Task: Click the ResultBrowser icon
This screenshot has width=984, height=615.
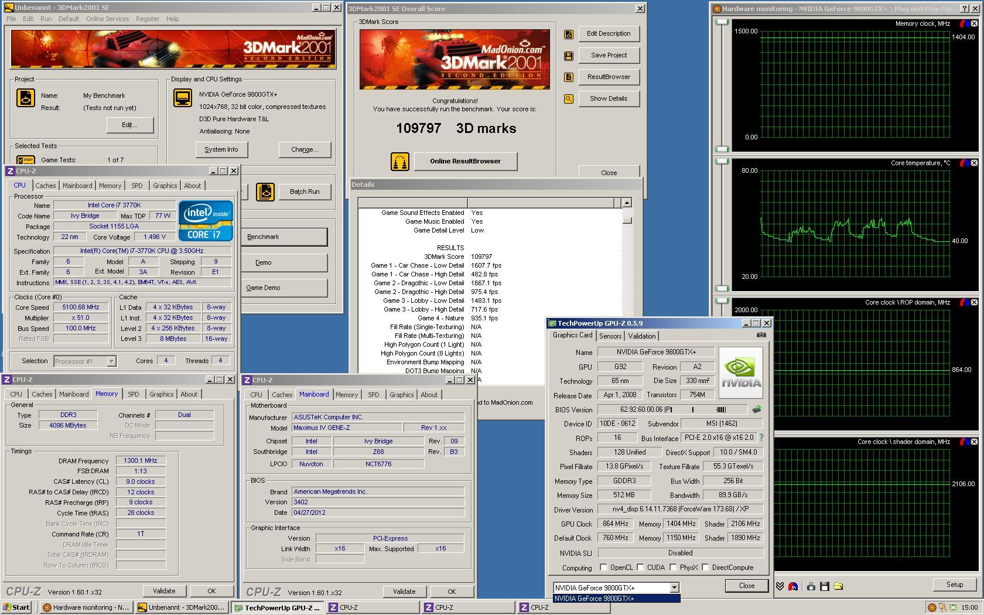Action: pos(568,77)
